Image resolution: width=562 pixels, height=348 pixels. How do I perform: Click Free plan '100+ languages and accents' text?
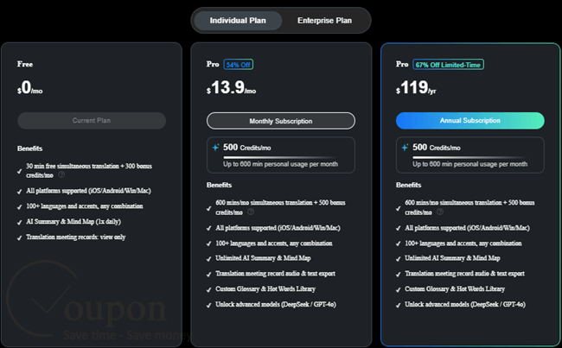point(85,206)
